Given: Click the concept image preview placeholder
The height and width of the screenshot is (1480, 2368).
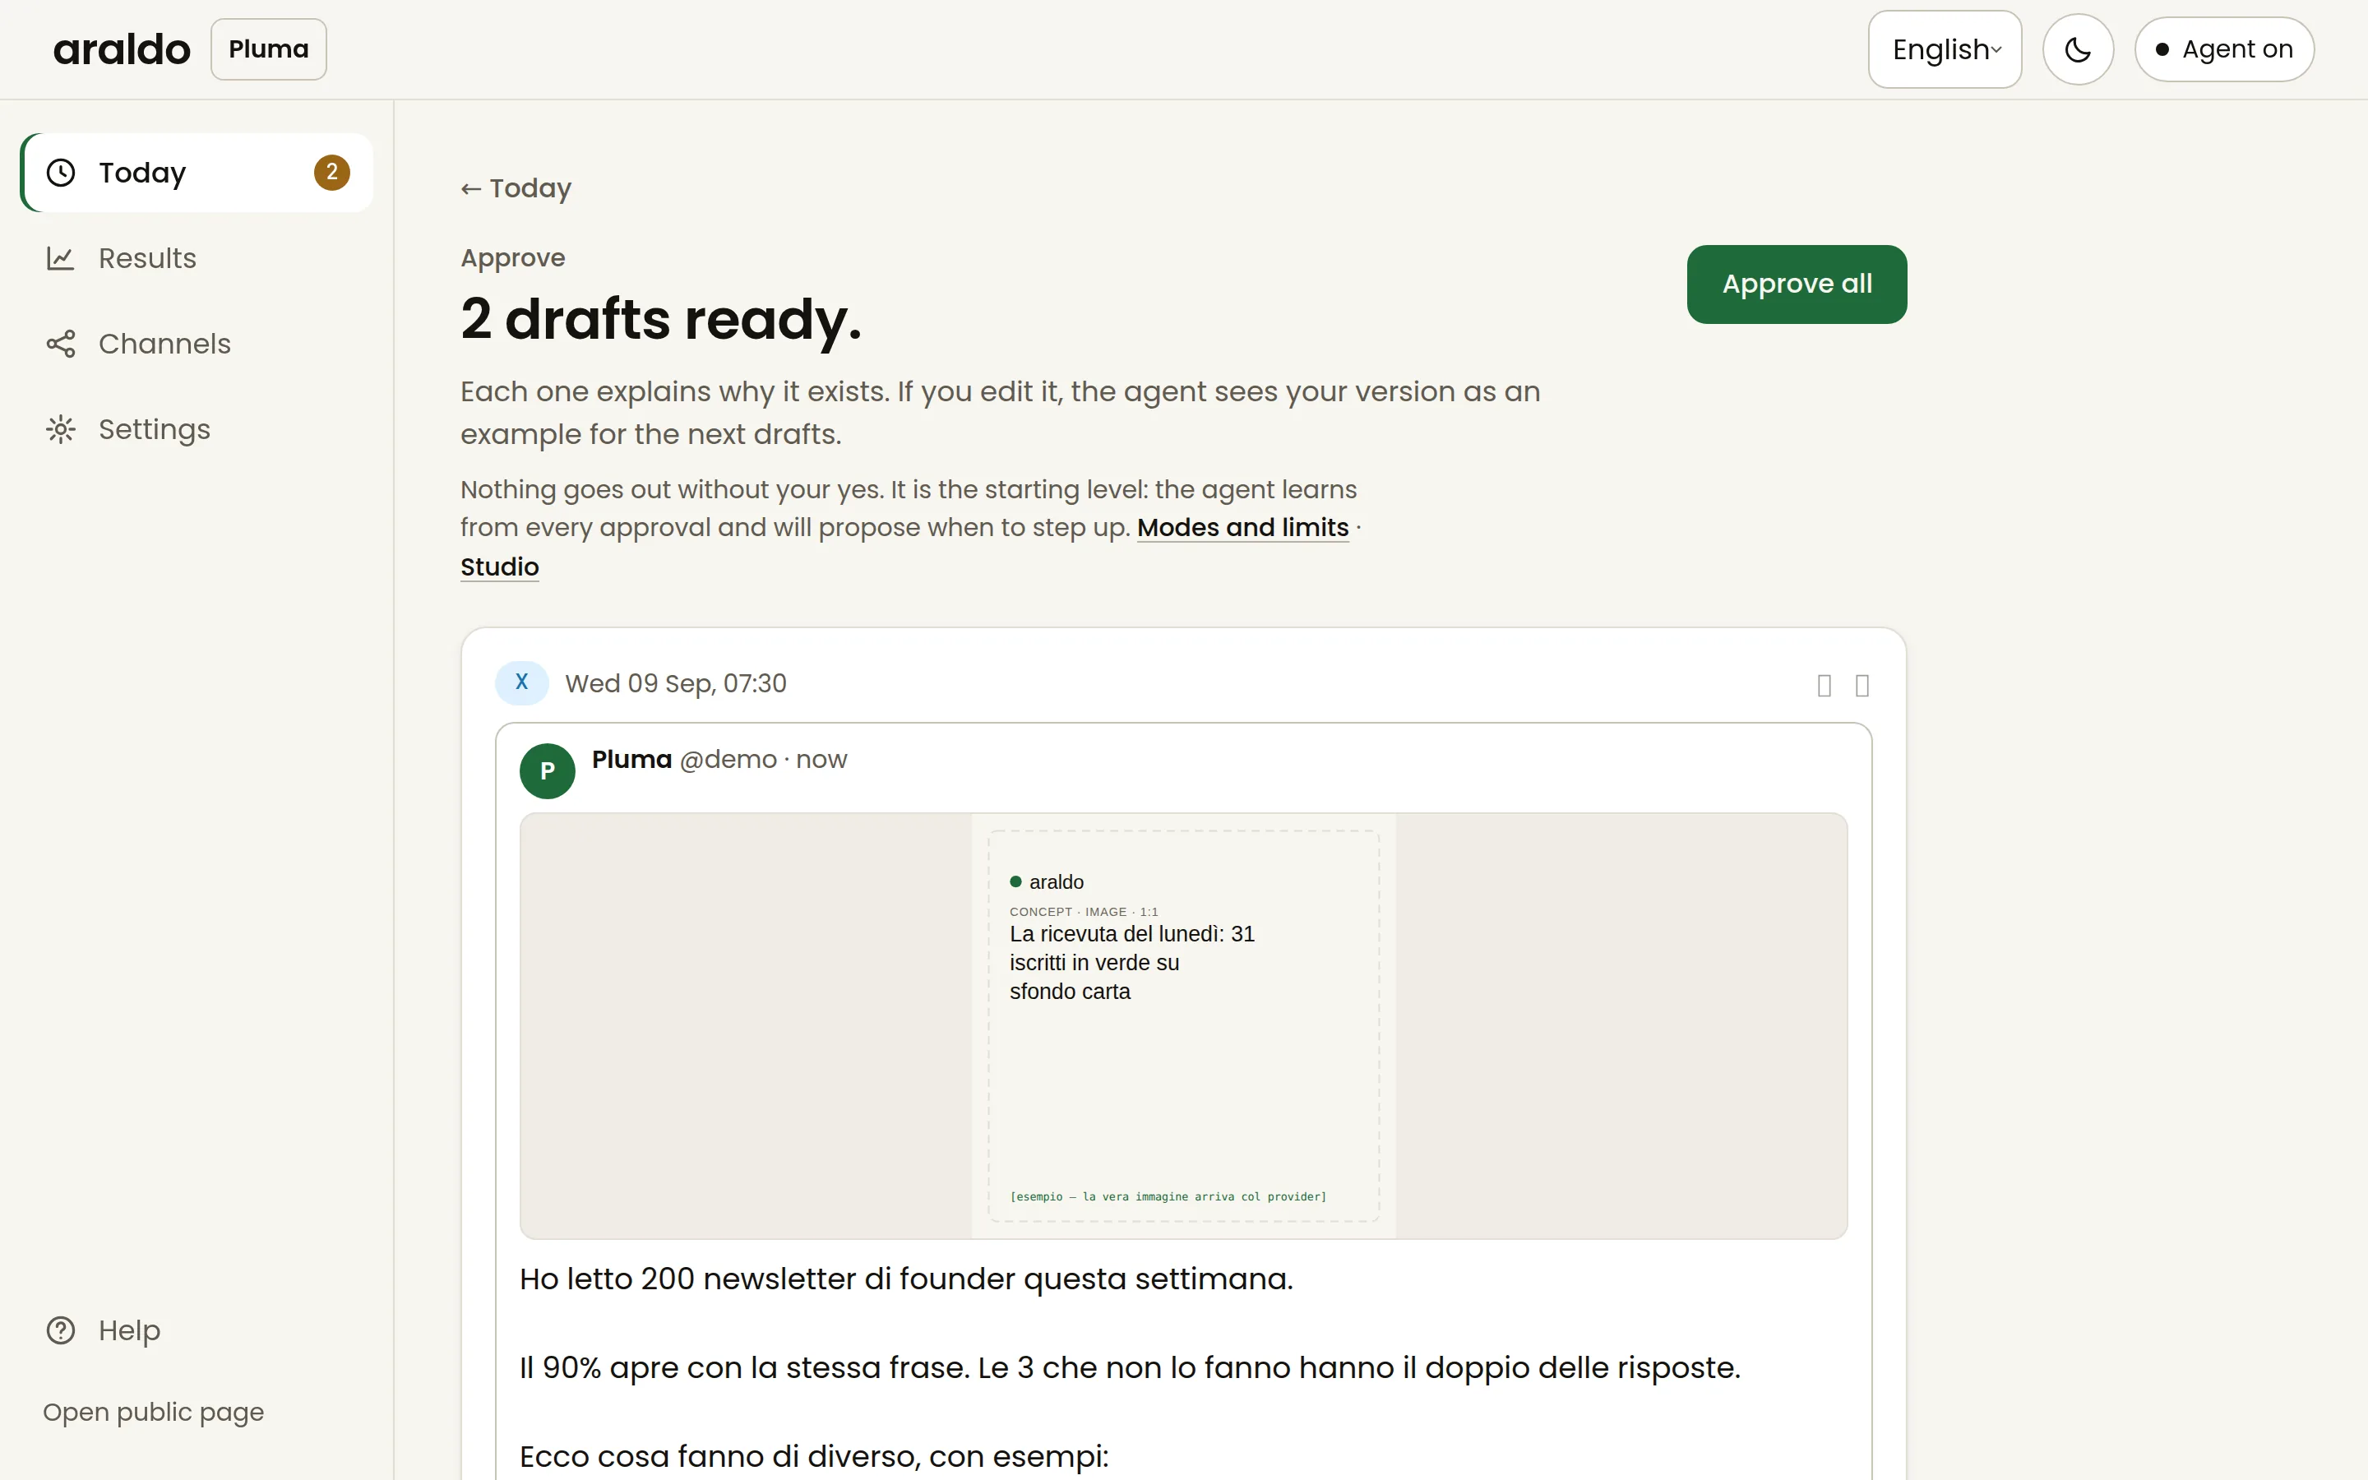Looking at the screenshot, I should click(1183, 1026).
